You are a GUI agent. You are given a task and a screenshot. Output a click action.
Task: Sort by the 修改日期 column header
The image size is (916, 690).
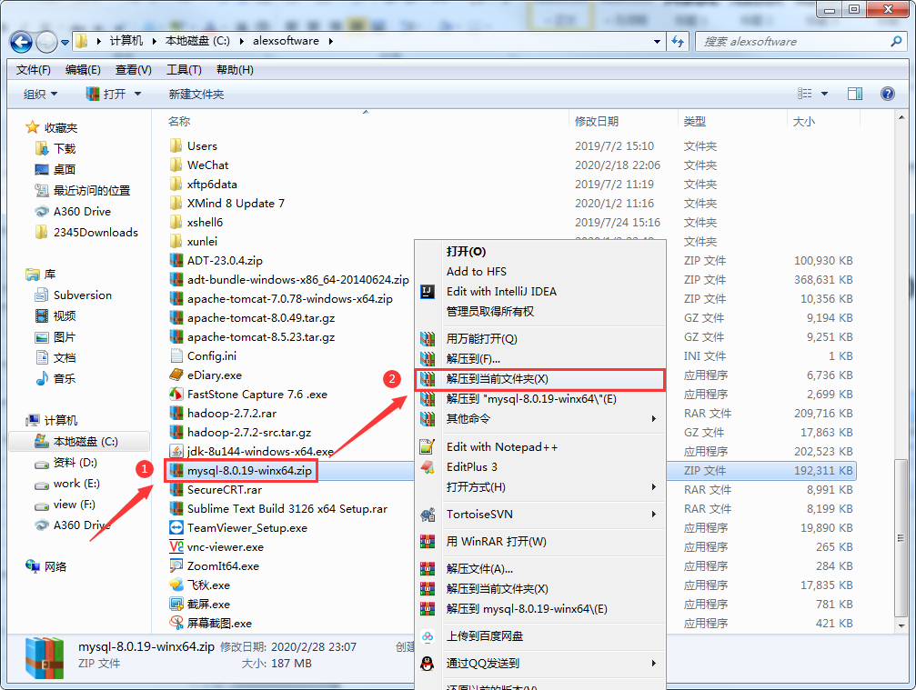(x=597, y=122)
